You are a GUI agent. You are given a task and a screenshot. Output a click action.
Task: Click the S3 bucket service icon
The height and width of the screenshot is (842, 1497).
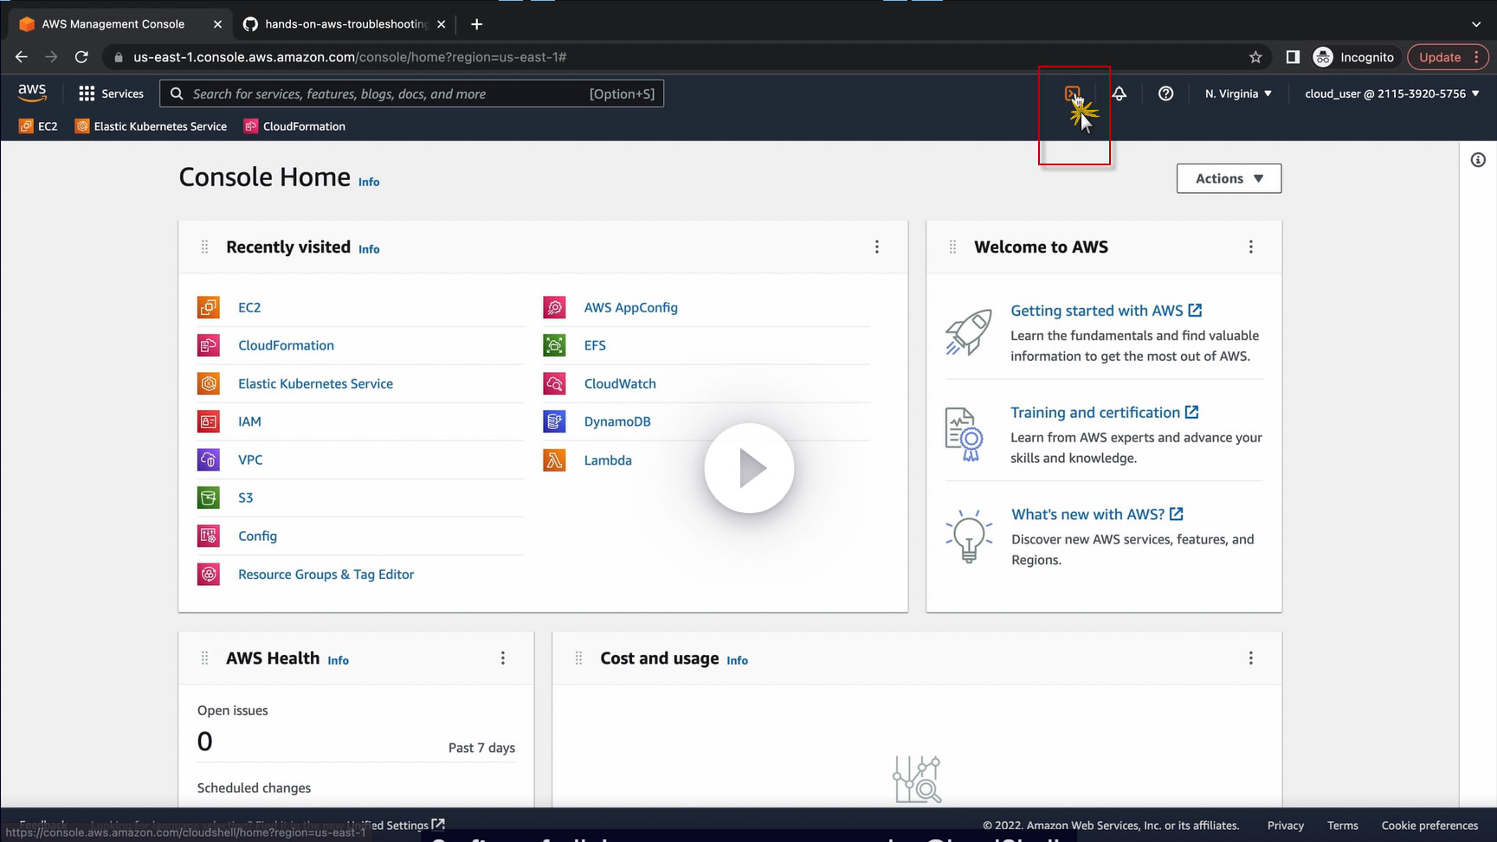point(209,498)
